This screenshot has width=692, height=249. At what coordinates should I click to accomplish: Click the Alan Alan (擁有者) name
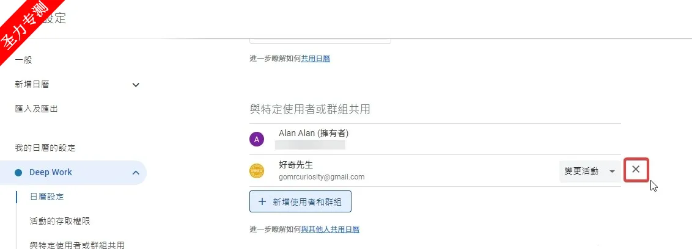coord(314,133)
